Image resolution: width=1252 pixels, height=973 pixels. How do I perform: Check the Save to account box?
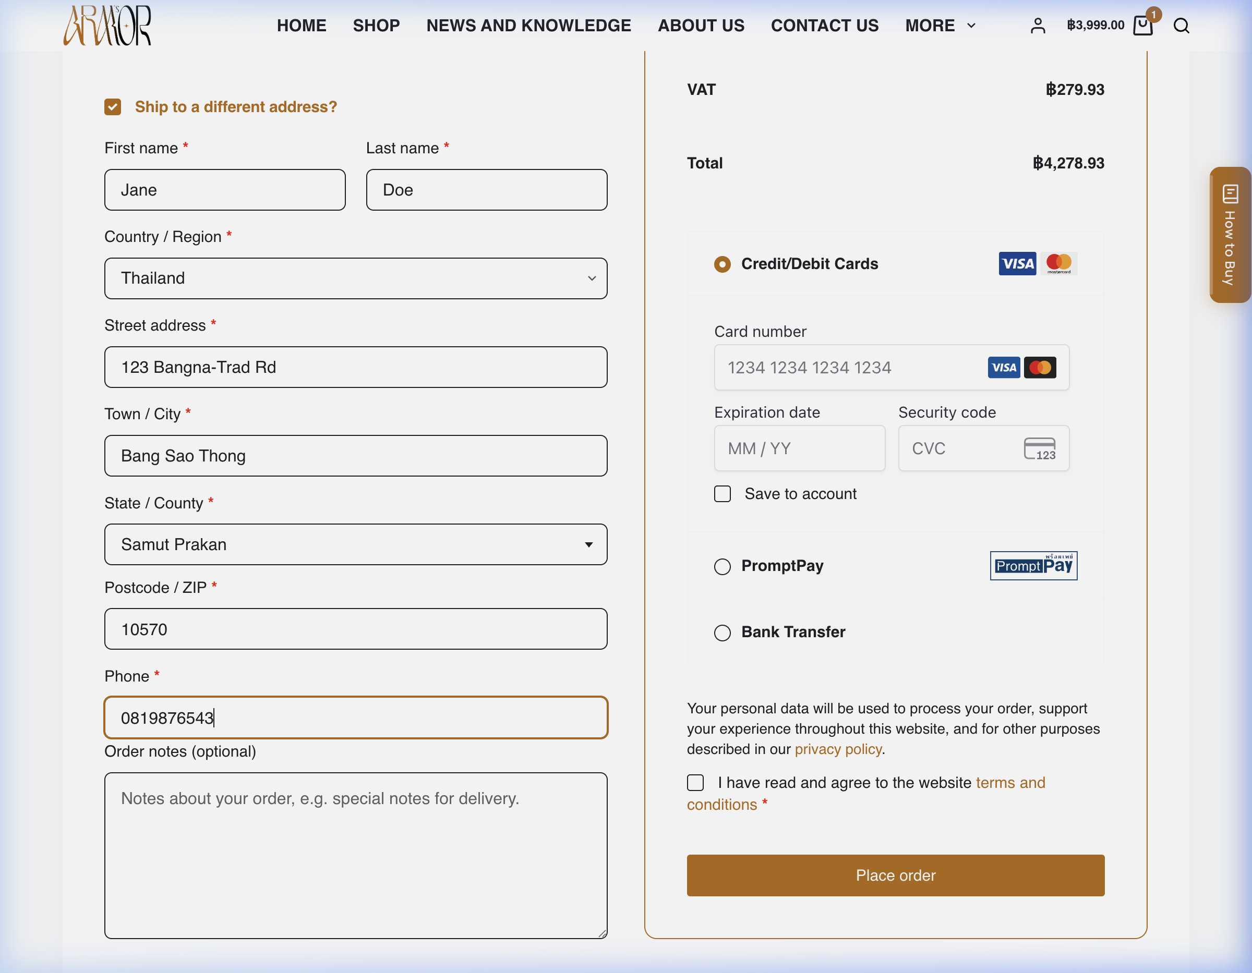click(x=723, y=494)
